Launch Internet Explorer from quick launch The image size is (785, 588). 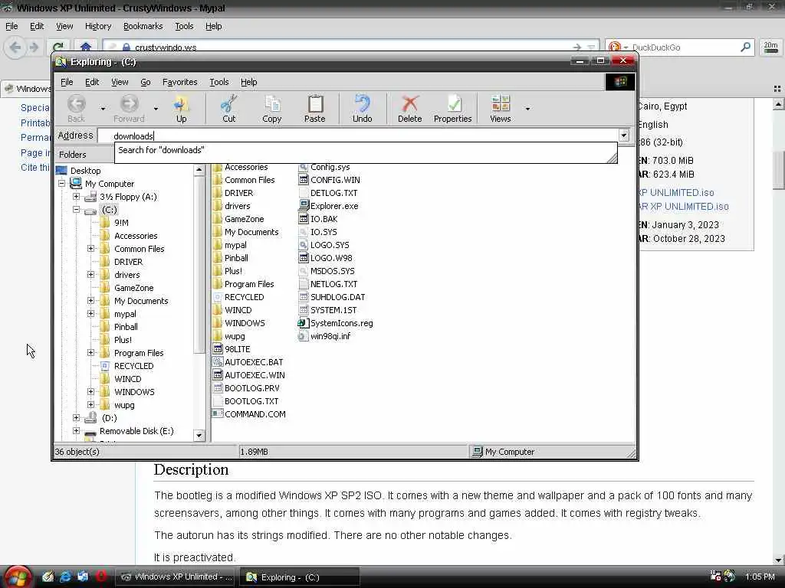pyautogui.click(x=65, y=577)
